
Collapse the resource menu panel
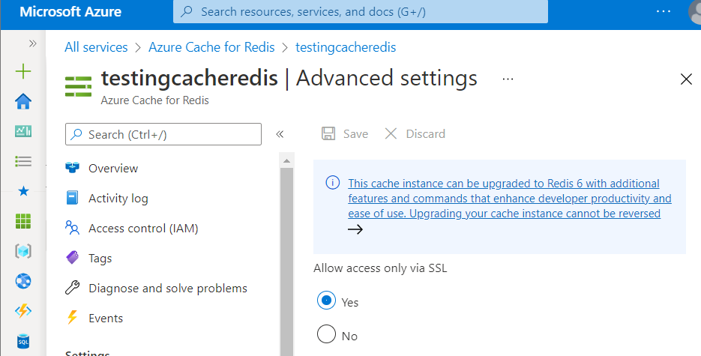[280, 134]
